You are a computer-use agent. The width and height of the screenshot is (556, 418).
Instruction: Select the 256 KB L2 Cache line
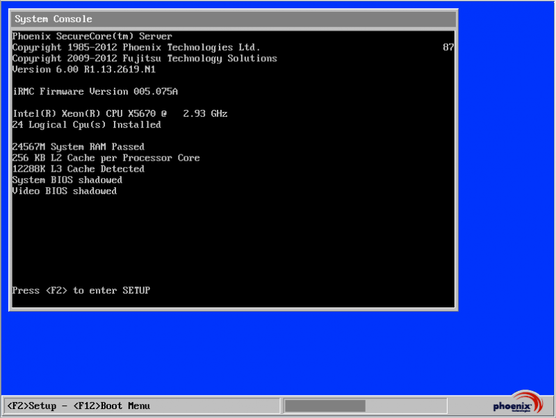coord(106,158)
